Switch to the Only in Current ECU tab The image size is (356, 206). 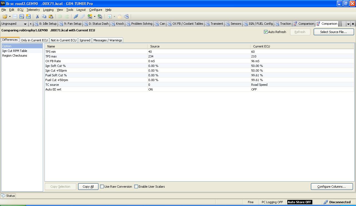pyautogui.click(x=34, y=40)
